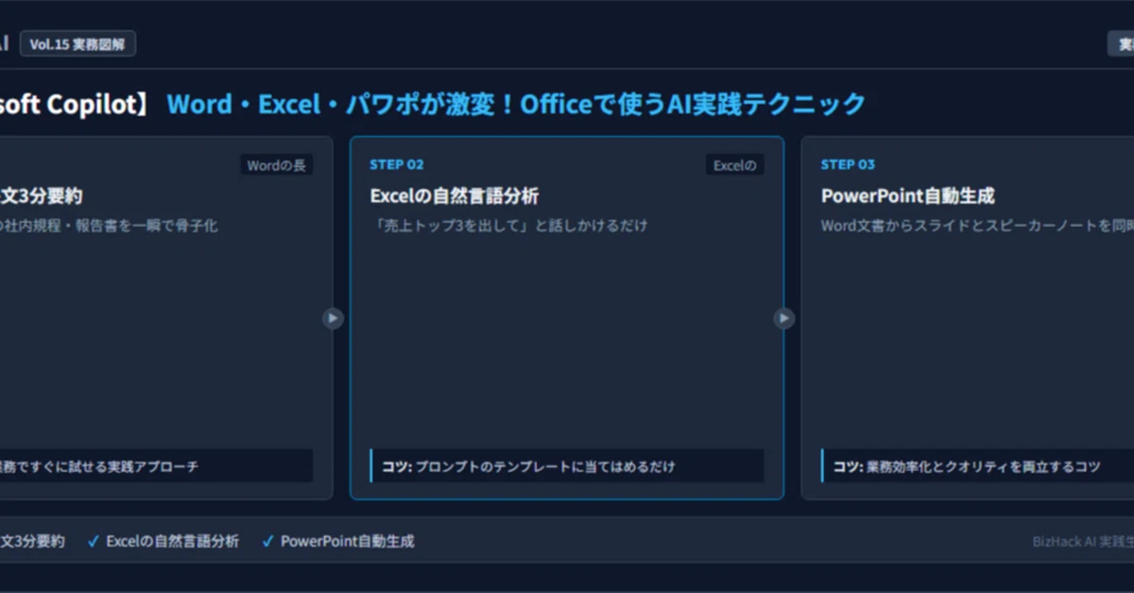Click PowerPoint自動生成 in the footer checklist
Image resolution: width=1134 pixels, height=593 pixels.
click(347, 541)
